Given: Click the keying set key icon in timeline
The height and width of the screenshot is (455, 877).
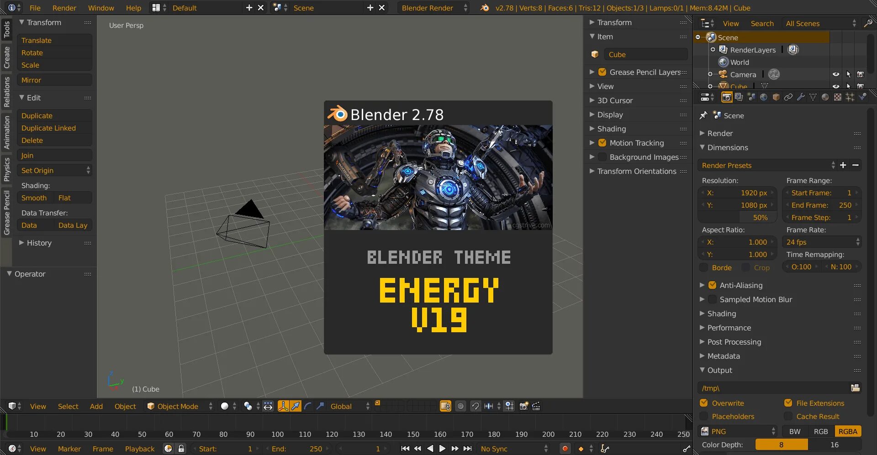Looking at the screenshot, I should [x=605, y=449].
